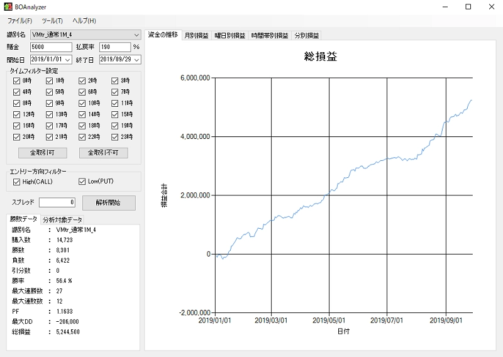
Task: Click the PF value 1.1633
Action: 65,312
